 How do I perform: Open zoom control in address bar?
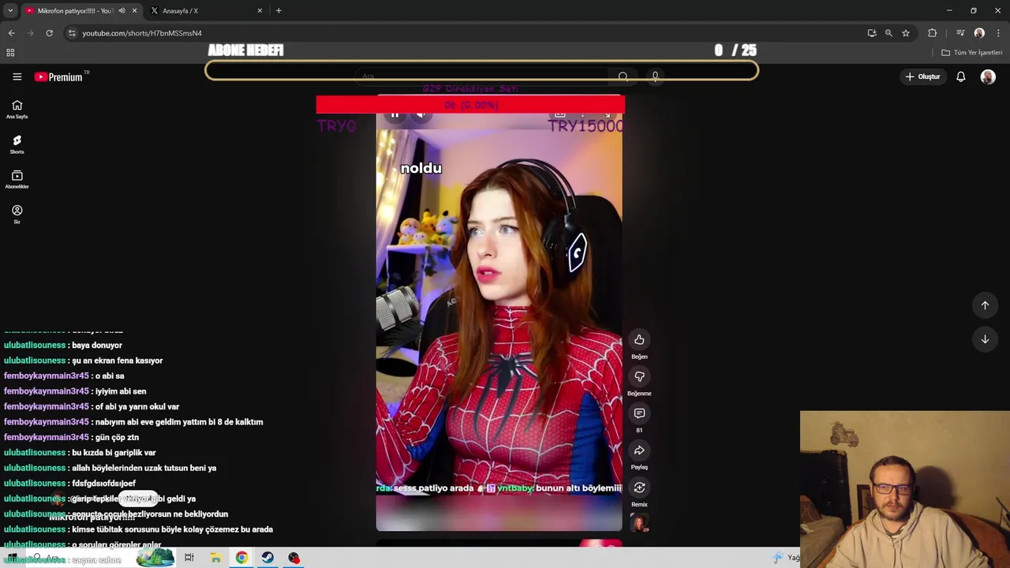(888, 33)
